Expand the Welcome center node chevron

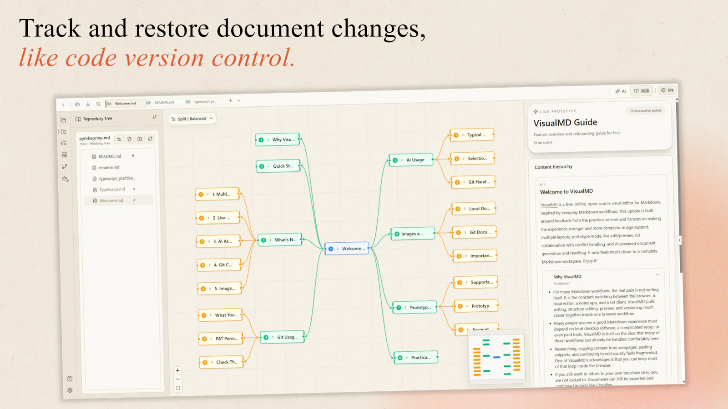(338, 249)
